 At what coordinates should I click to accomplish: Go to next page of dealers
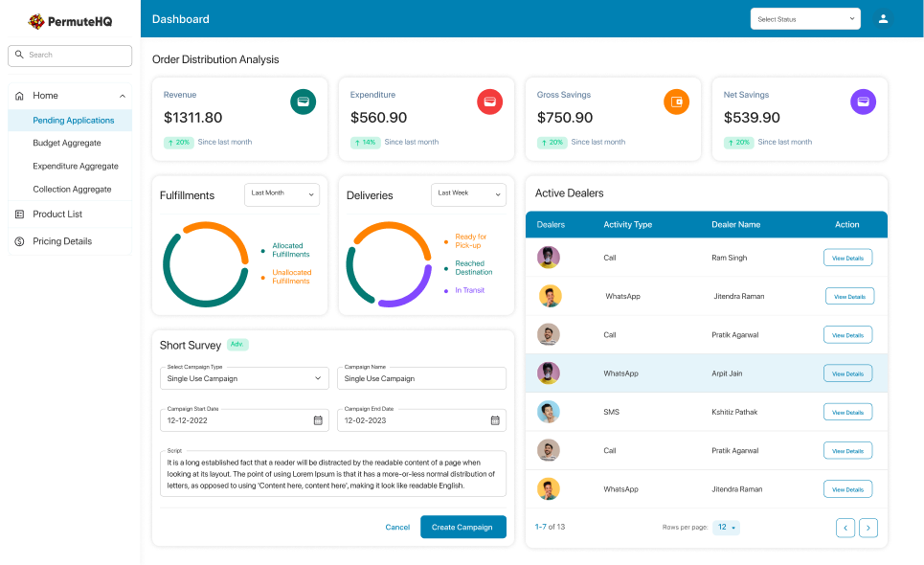pos(868,528)
